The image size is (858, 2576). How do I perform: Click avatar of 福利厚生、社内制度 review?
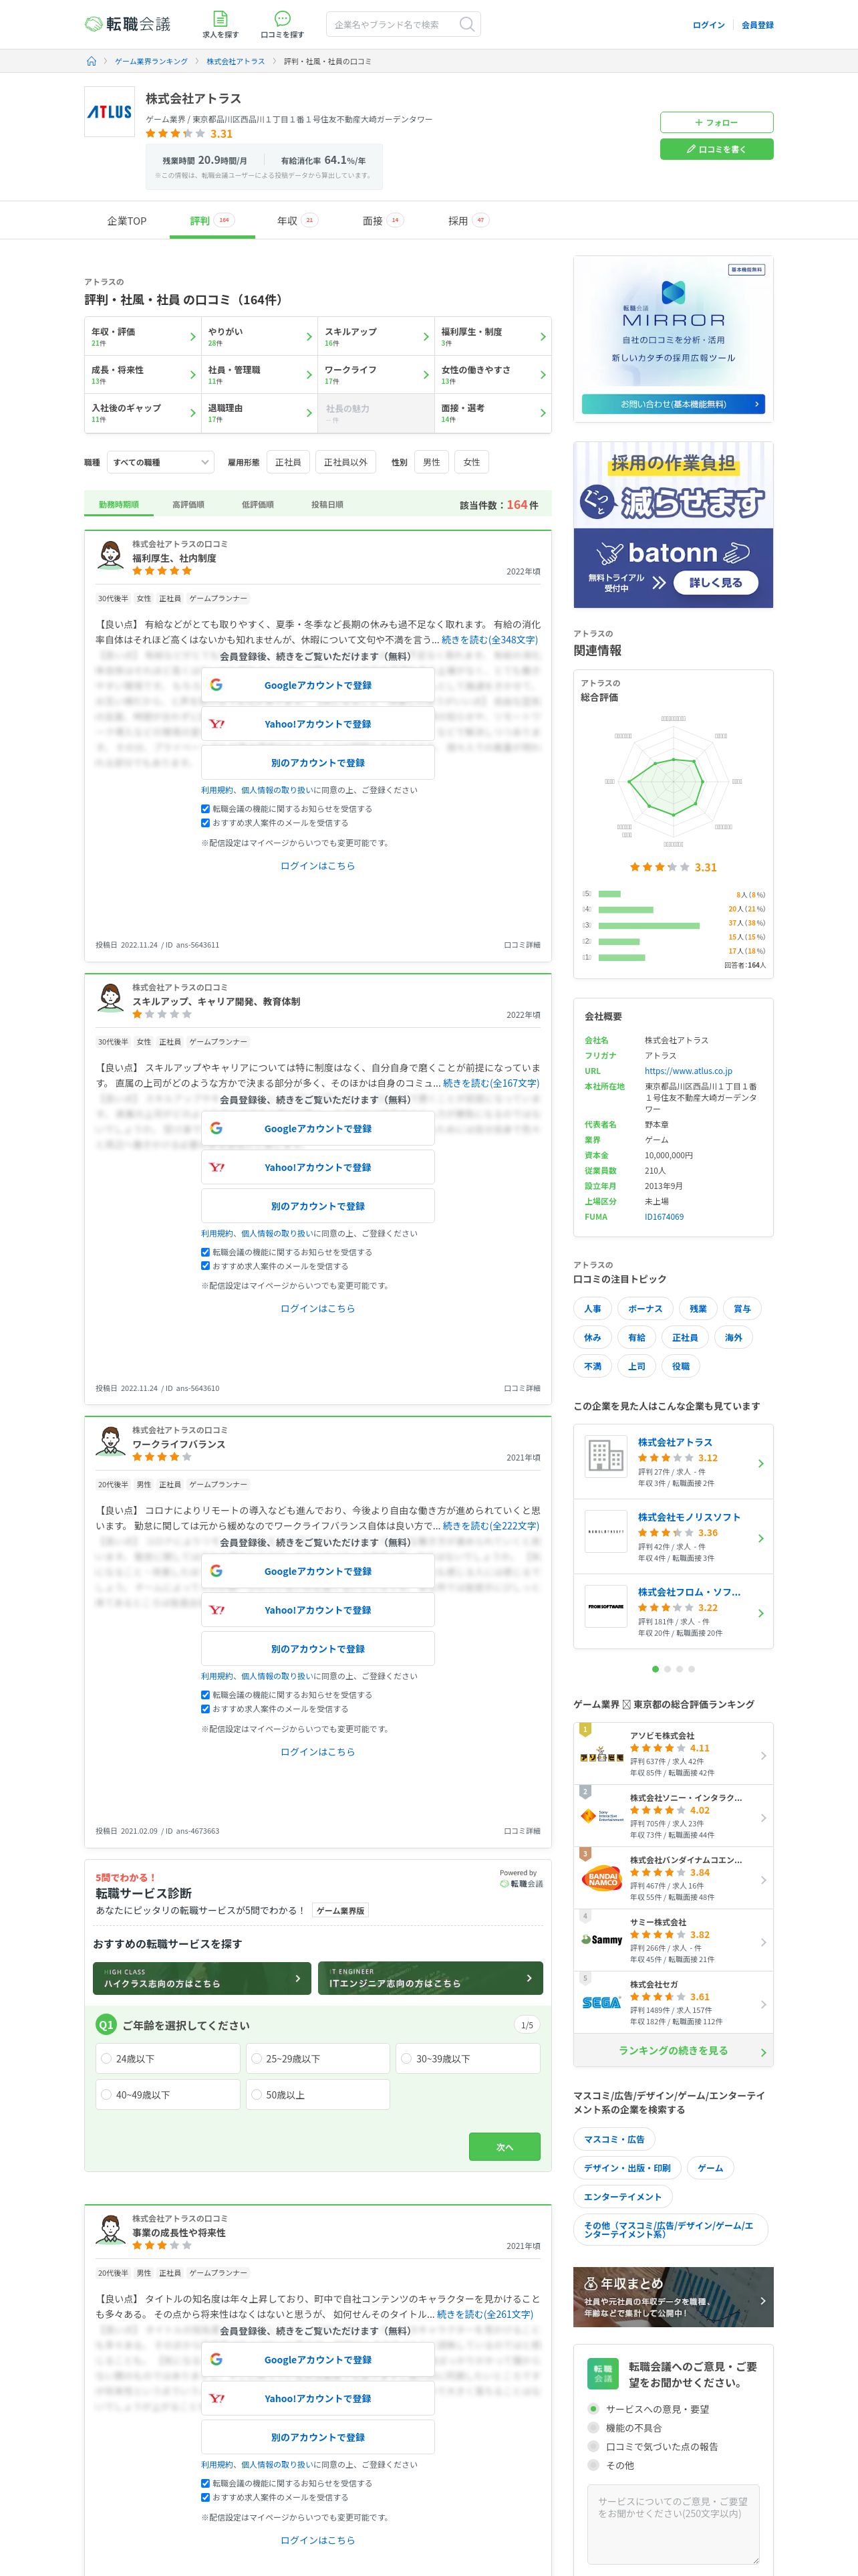click(110, 555)
